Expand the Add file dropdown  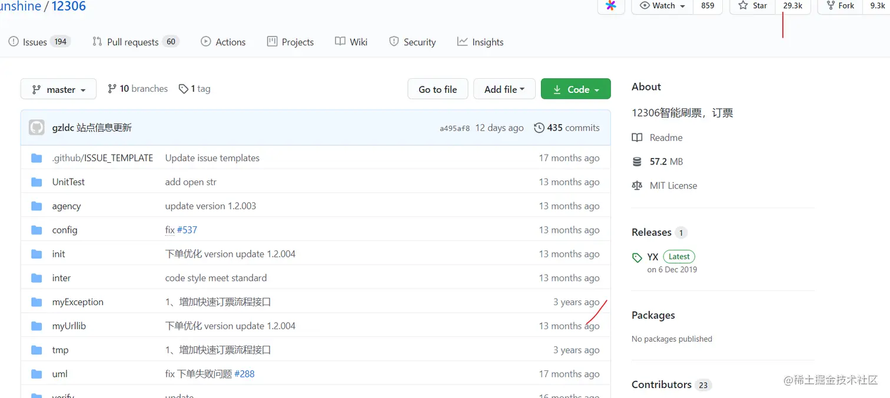coord(504,89)
